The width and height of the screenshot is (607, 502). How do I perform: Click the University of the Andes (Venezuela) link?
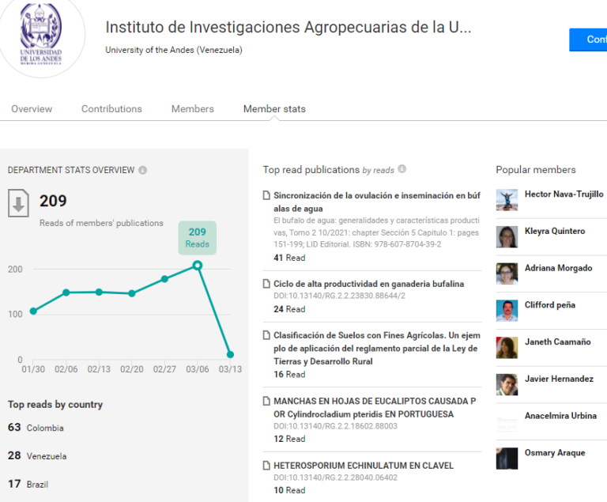click(174, 50)
